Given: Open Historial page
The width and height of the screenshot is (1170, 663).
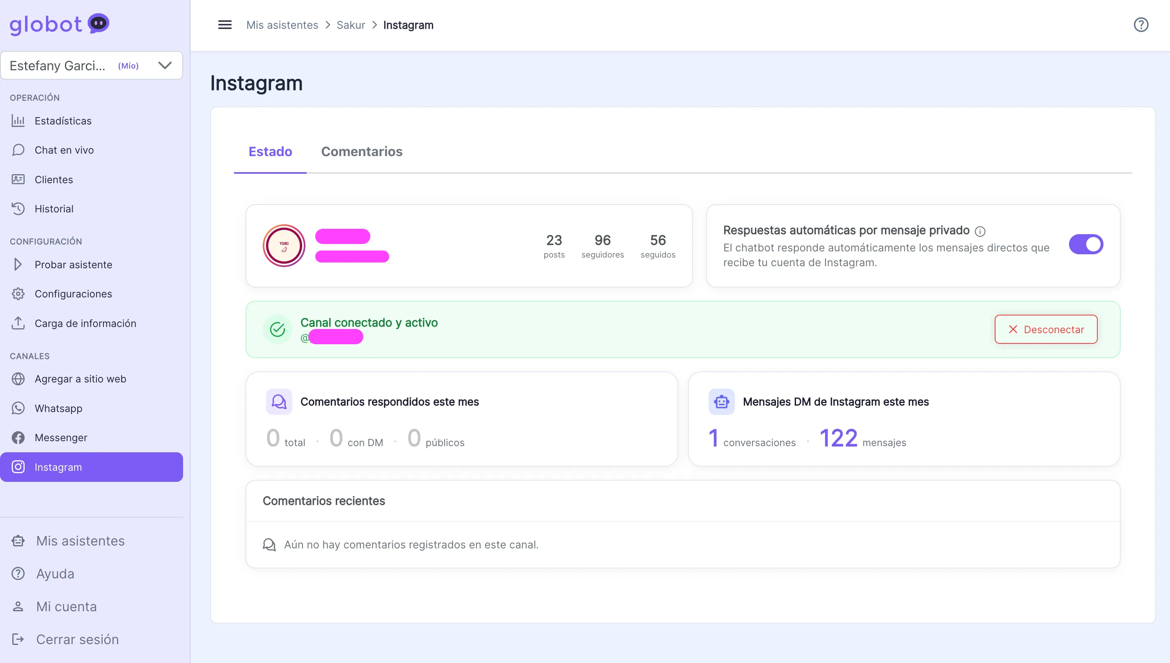Looking at the screenshot, I should pos(54,209).
